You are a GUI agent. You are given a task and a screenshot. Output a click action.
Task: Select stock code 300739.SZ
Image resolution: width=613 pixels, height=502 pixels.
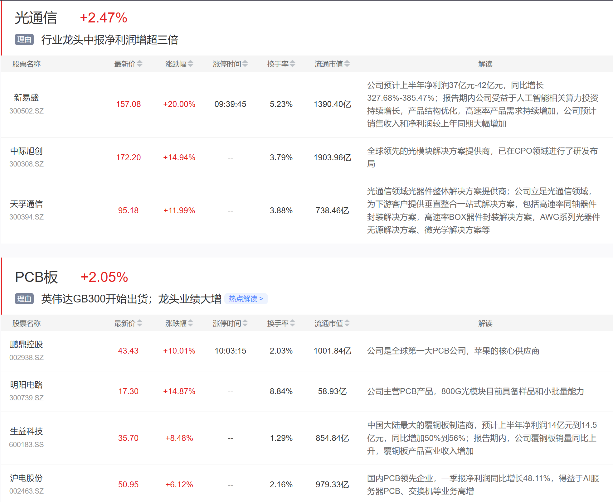point(27,398)
